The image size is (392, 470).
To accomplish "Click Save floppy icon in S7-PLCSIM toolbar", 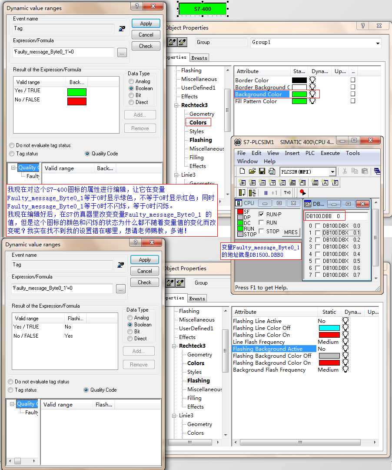I will click(262, 171).
